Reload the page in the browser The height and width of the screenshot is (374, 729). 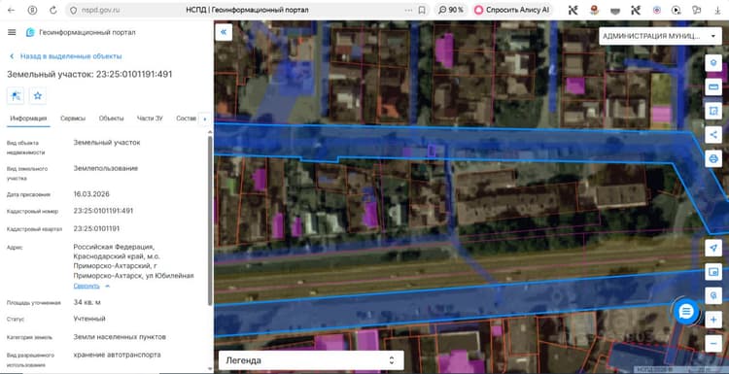53,11
